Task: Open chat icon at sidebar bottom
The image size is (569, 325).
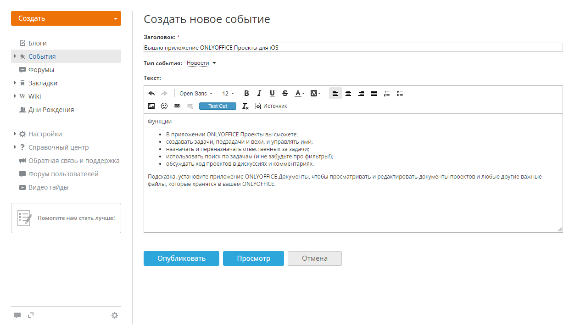Action: pyautogui.click(x=17, y=315)
